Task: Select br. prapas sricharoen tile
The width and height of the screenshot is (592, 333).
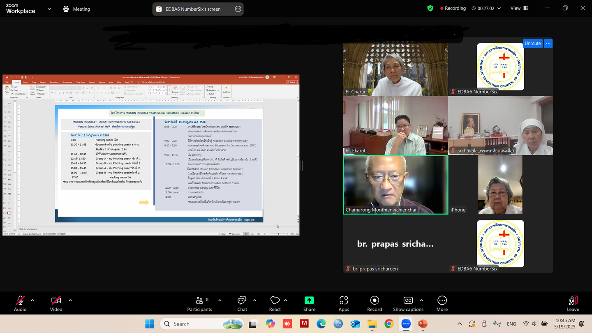Action: pyautogui.click(x=395, y=244)
